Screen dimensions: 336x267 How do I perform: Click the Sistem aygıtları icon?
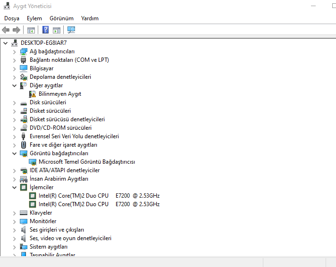(24, 247)
